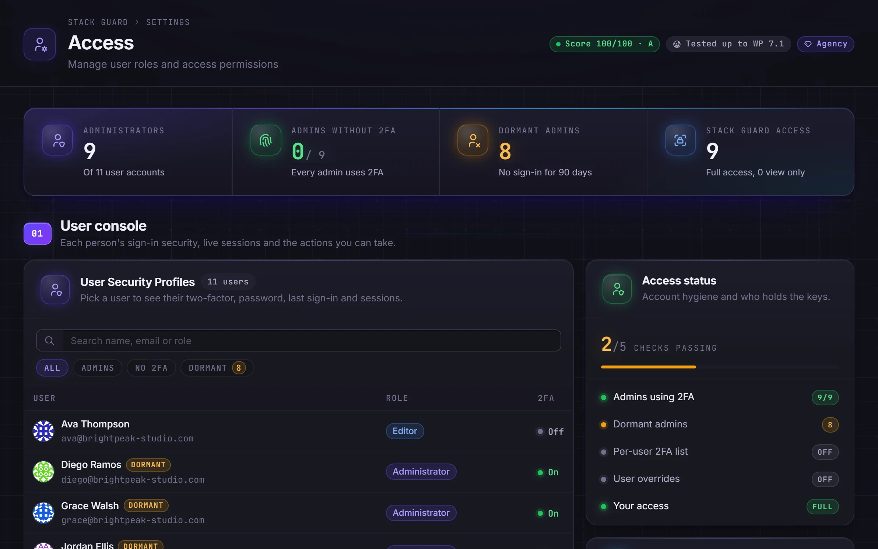Click the Access status panel icon
This screenshot has height=549, width=878.
point(617,289)
